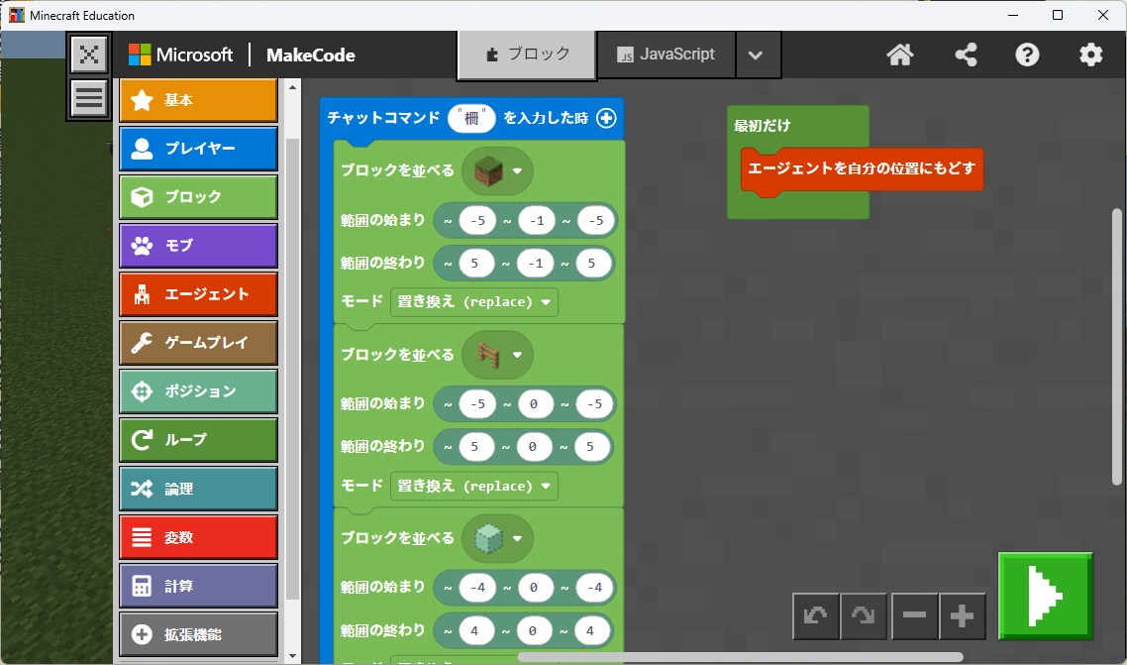Open the 論理 category

tap(198, 489)
